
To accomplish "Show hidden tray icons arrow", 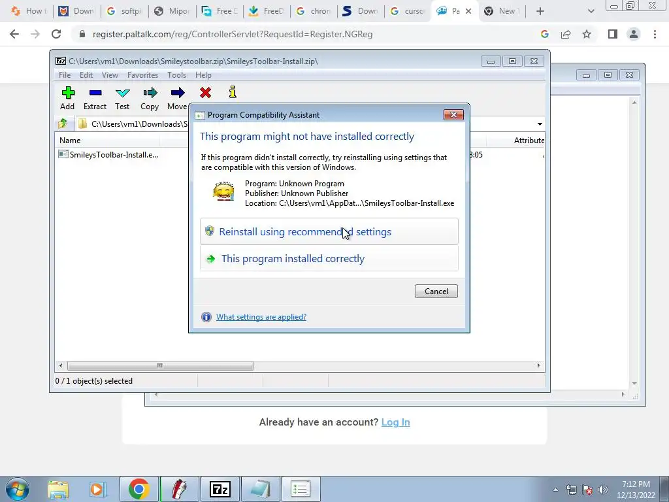I will 555,490.
